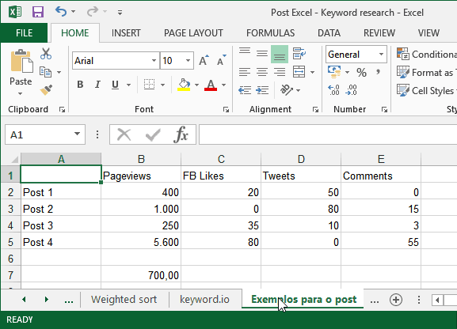The width and height of the screenshot is (457, 329).
Task: Click the Percent Style icon
Action: click(x=361, y=72)
